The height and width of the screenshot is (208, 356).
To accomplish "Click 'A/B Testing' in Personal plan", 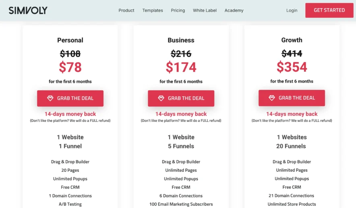I will coord(70,204).
